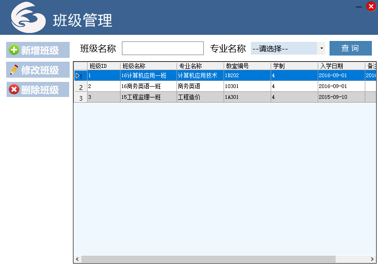Click the 工程造价 cell
Screen dimensions: 378x265
(200, 97)
